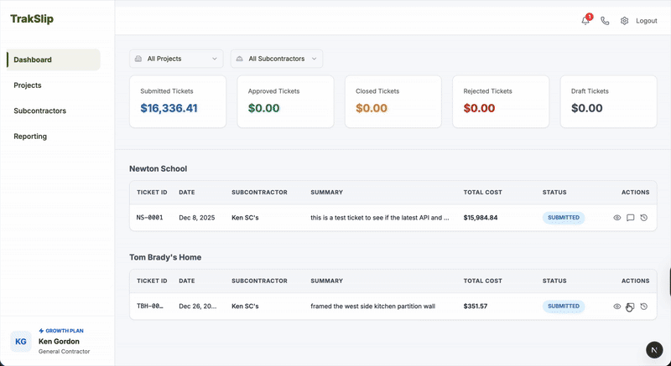Open comments for Tom Brady's Home ticket
Screen dimensions: 671x366
(630, 307)
